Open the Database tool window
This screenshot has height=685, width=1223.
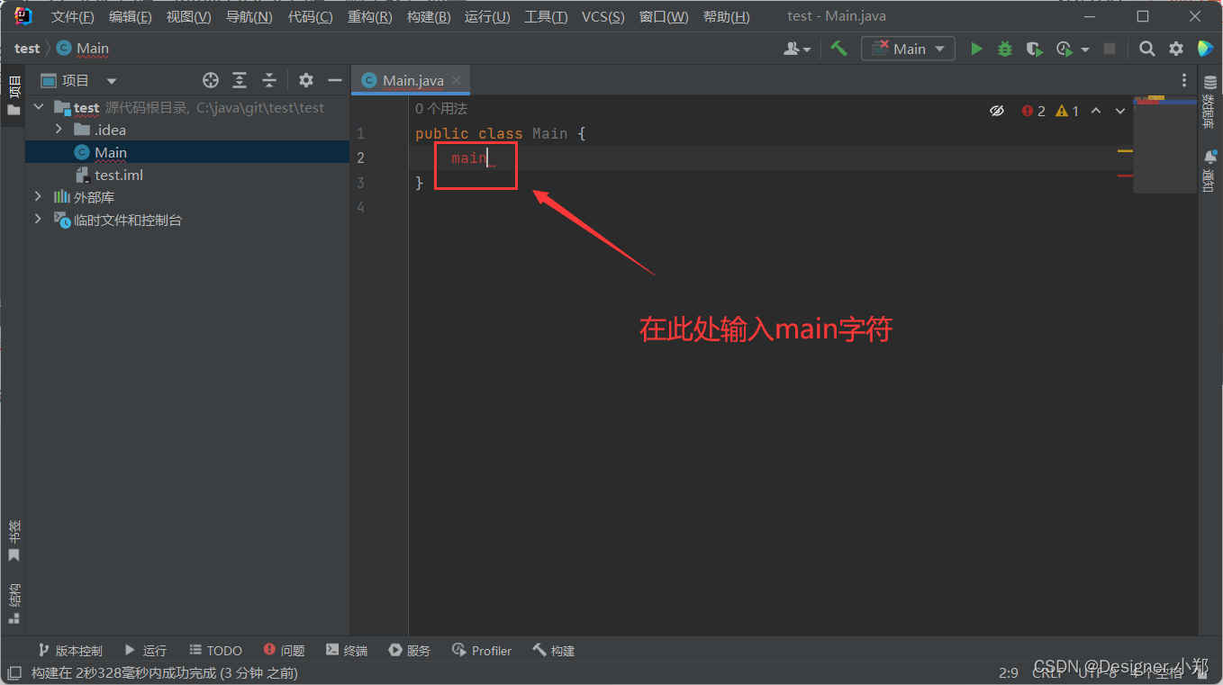pos(1209,102)
